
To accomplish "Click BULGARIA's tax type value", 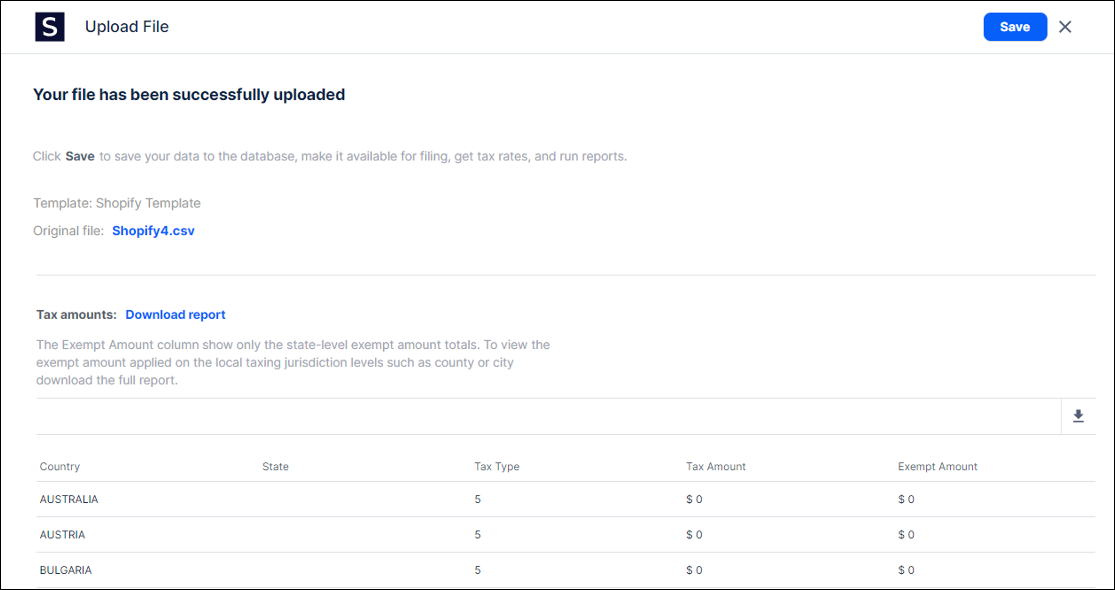I will [x=477, y=570].
